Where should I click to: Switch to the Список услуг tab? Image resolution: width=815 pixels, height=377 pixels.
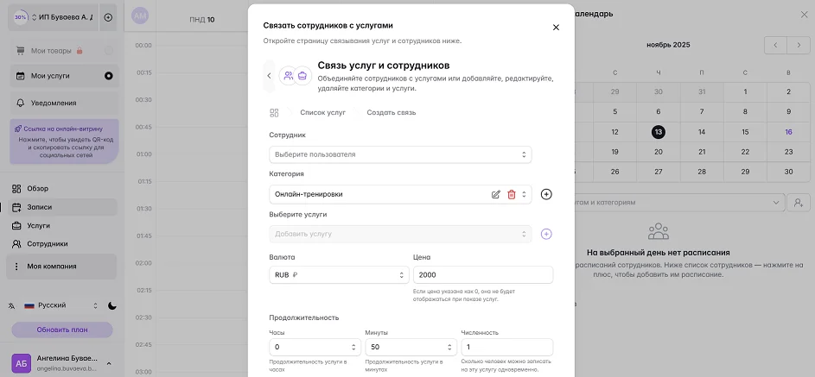point(322,113)
